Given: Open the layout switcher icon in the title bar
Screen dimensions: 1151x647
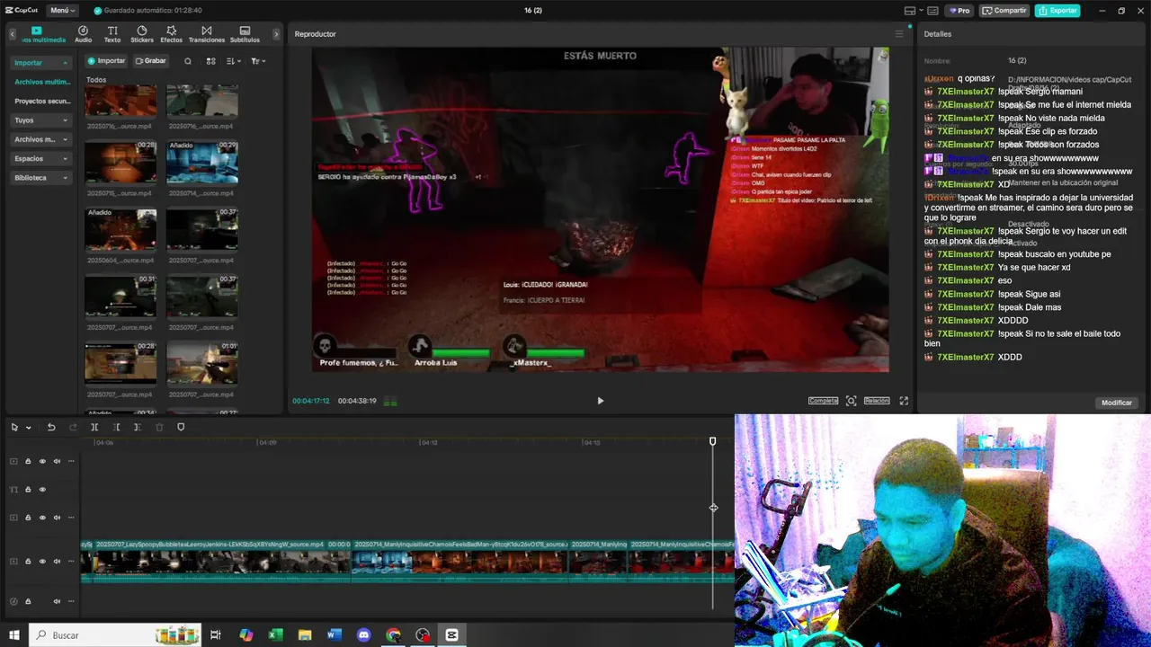Looking at the screenshot, I should tap(910, 11).
